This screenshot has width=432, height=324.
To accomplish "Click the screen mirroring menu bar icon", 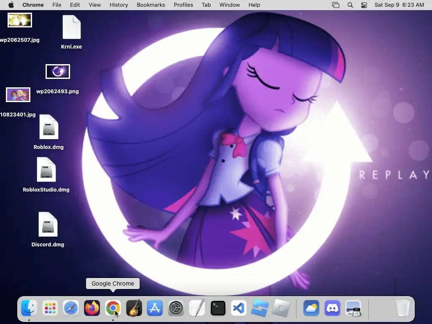I will point(335,5).
